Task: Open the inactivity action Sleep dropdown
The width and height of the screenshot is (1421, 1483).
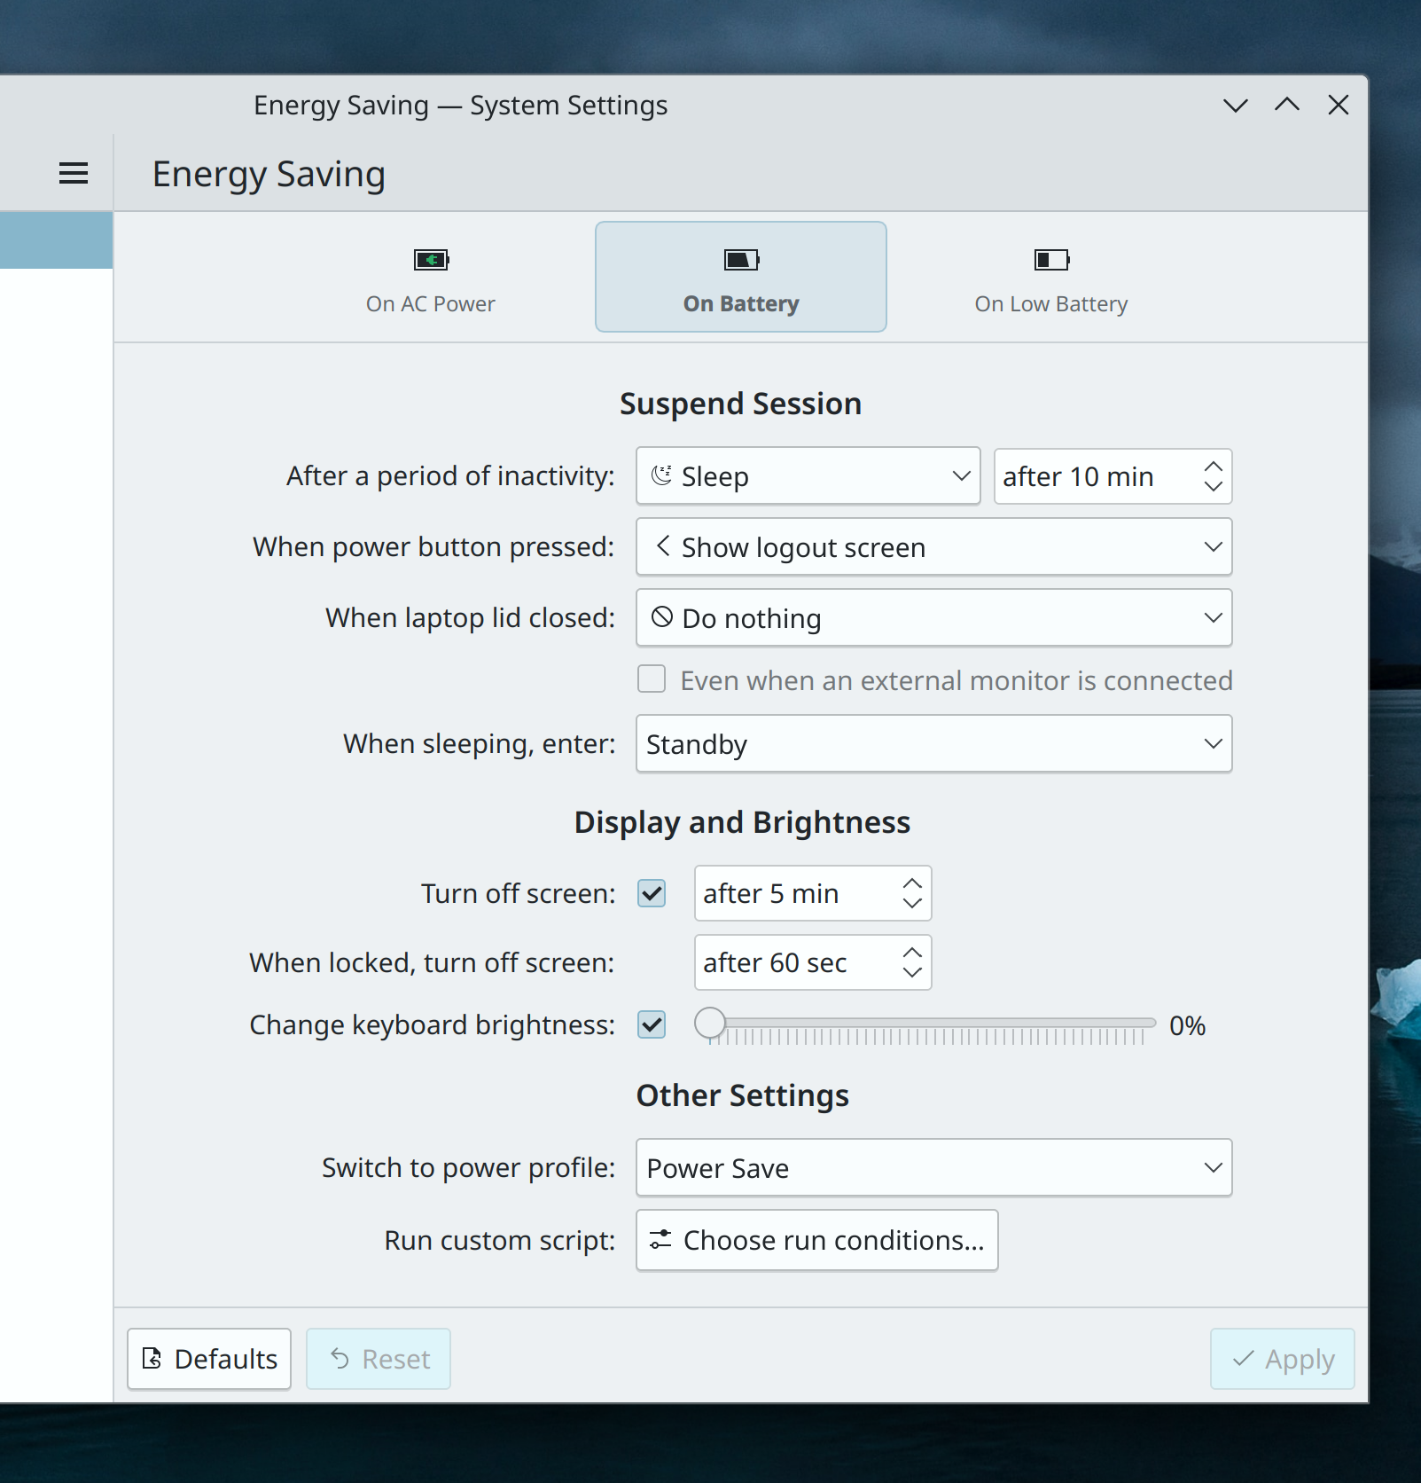Action: coord(808,476)
